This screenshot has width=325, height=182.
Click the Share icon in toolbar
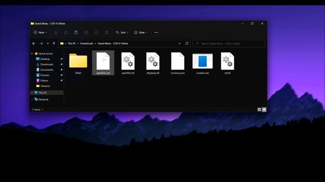pyautogui.click(x=96, y=32)
